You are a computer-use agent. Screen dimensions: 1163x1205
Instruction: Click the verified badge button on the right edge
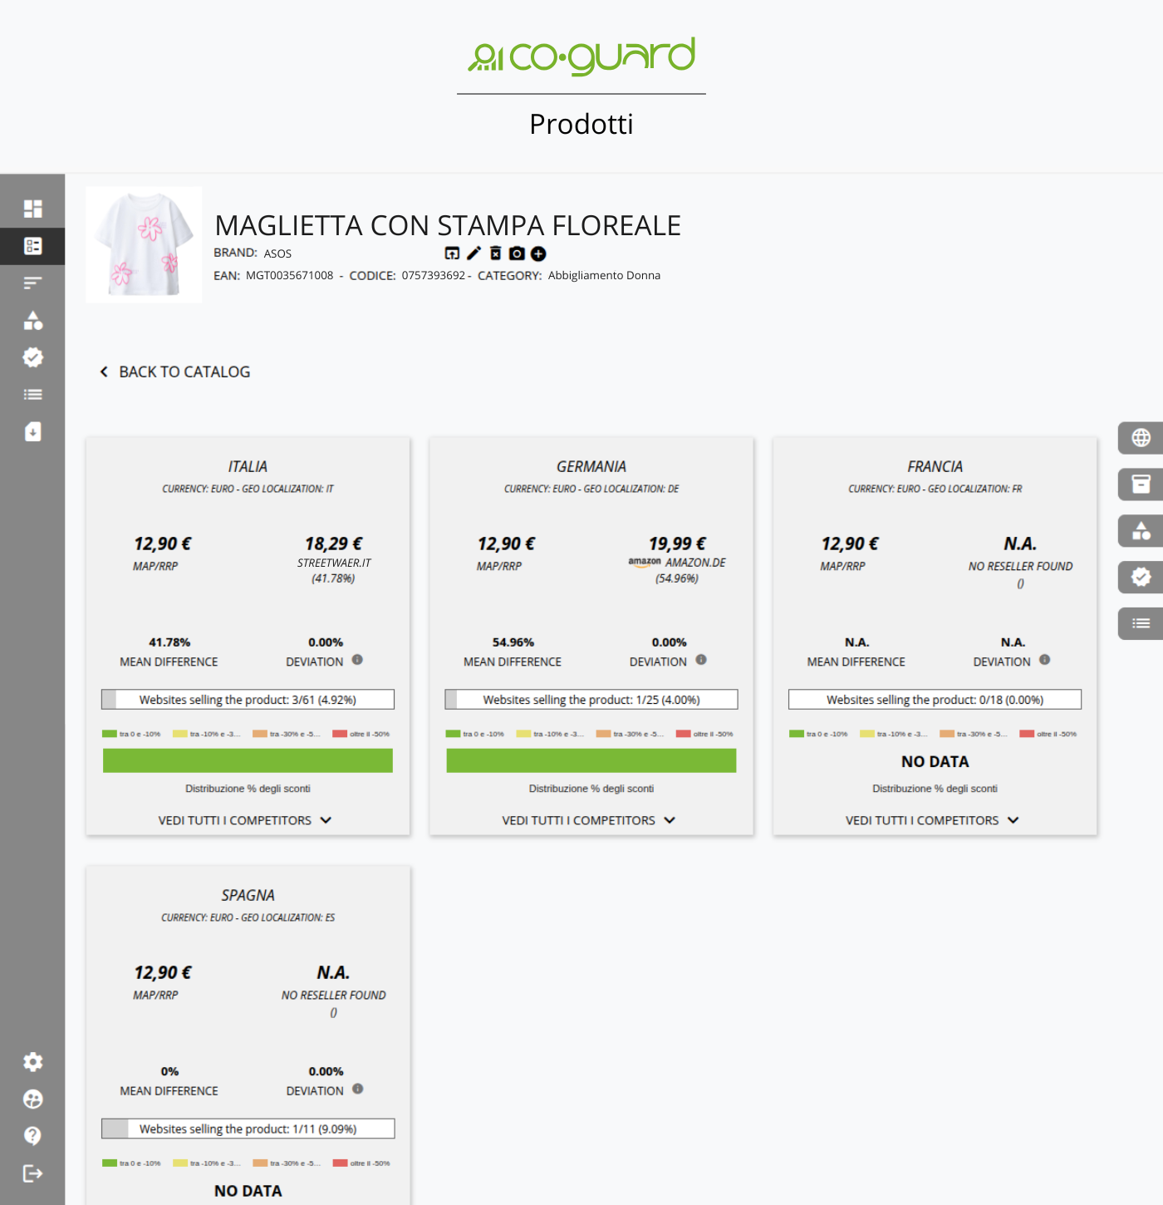tap(1141, 577)
